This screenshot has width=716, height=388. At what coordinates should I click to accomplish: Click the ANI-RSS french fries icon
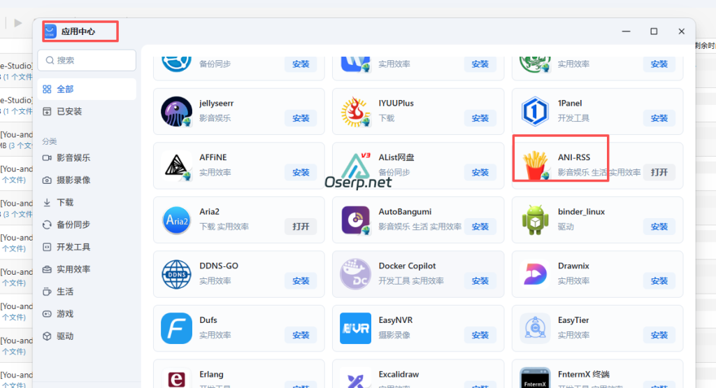click(535, 165)
